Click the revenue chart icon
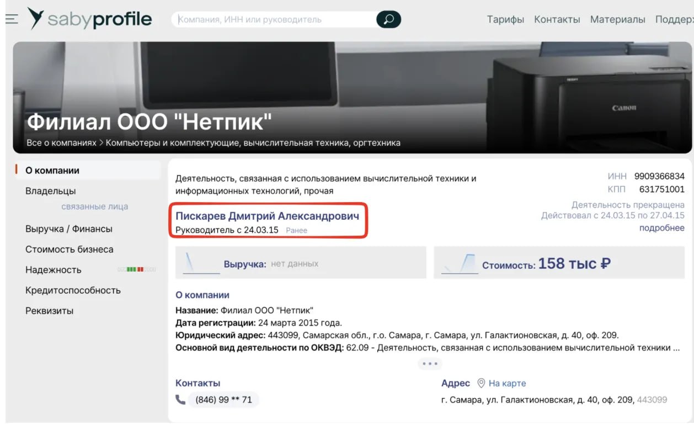 [201, 262]
